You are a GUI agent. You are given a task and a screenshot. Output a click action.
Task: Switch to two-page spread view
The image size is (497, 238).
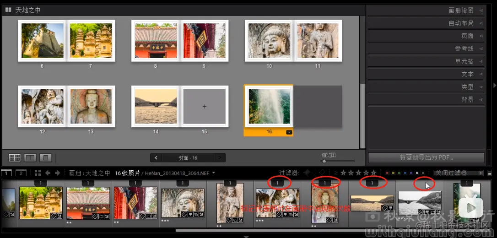(x=30, y=157)
